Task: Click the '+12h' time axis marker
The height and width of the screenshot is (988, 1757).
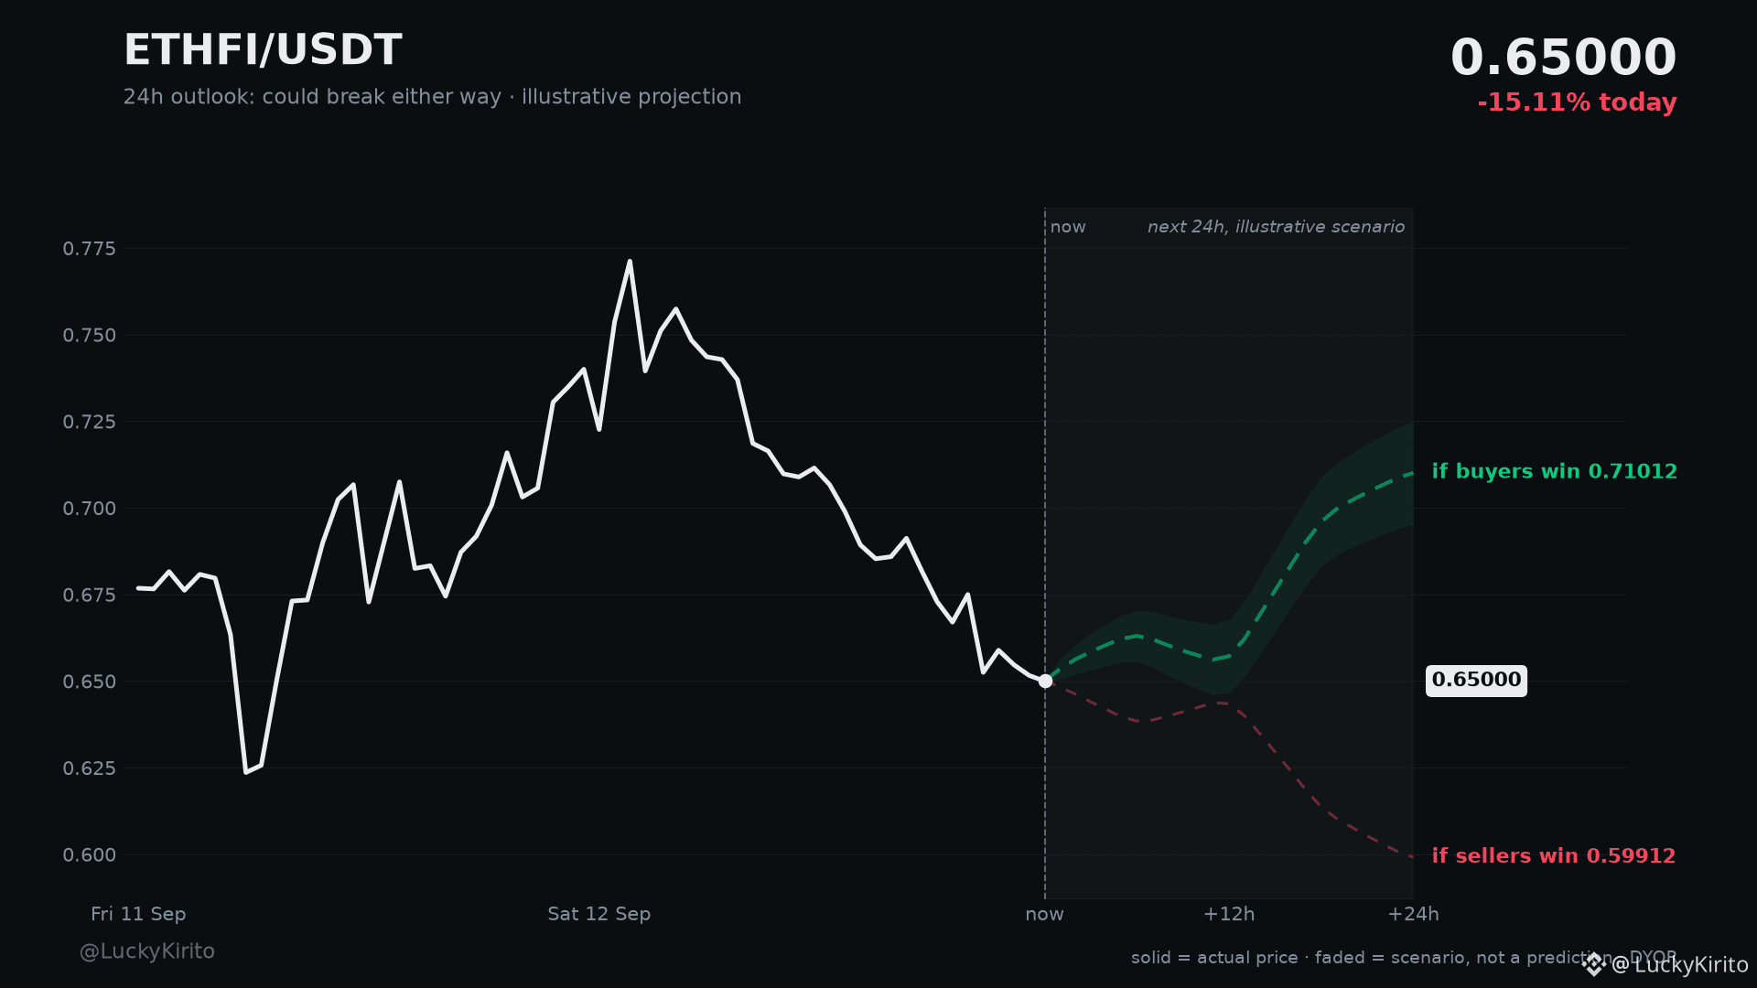Action: pos(1228,914)
